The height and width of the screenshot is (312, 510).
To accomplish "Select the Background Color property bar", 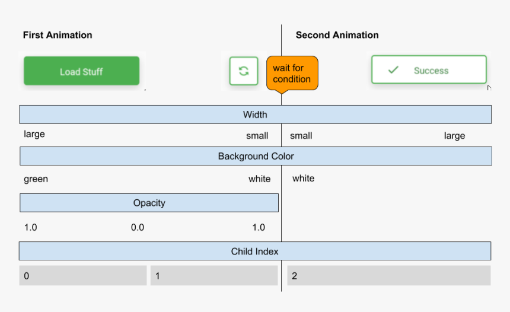I will point(256,156).
